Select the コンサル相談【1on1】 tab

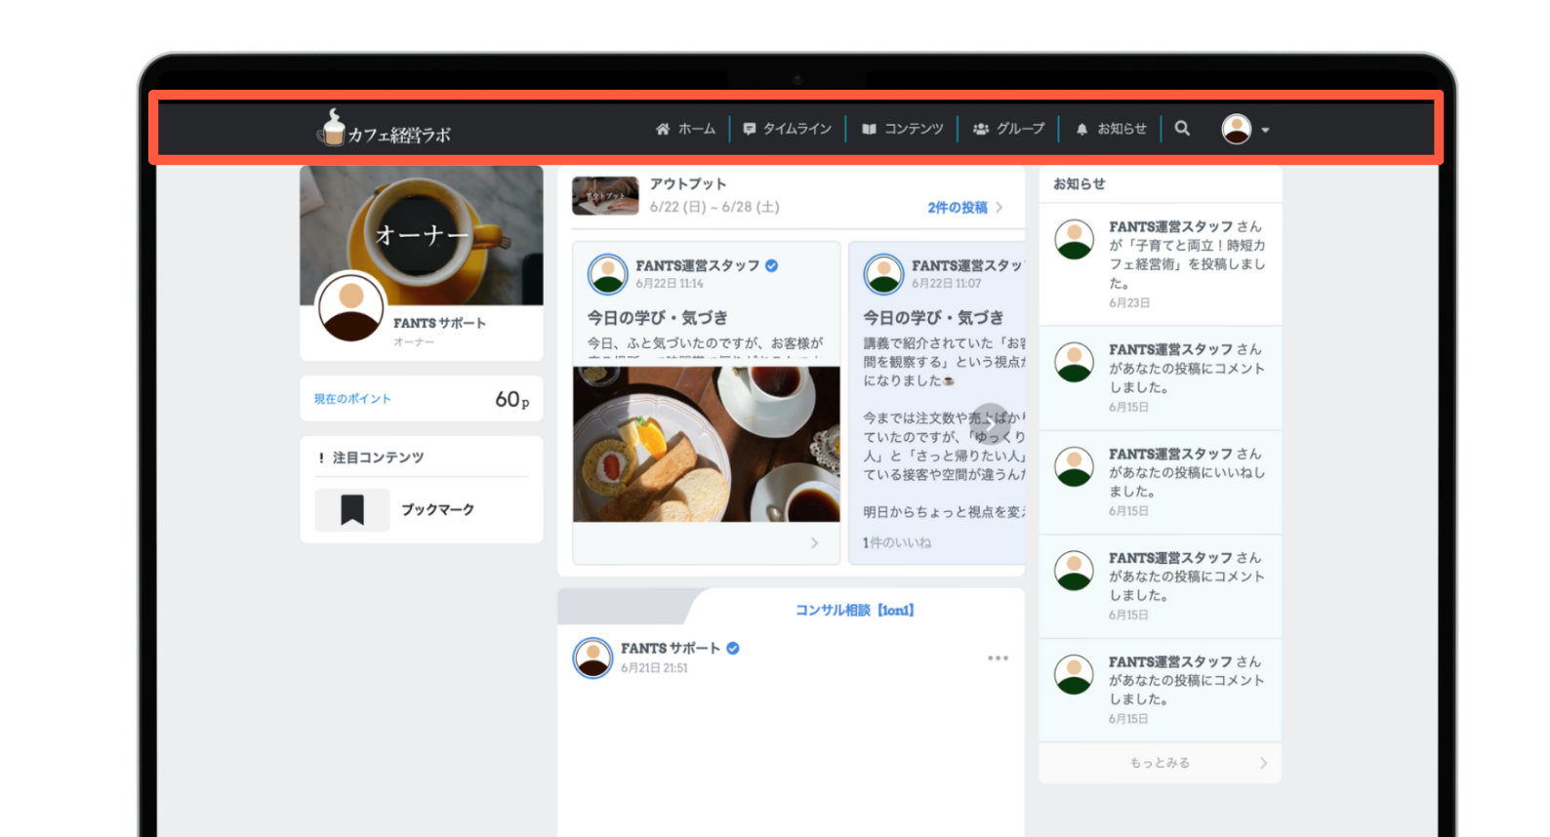pos(855,610)
